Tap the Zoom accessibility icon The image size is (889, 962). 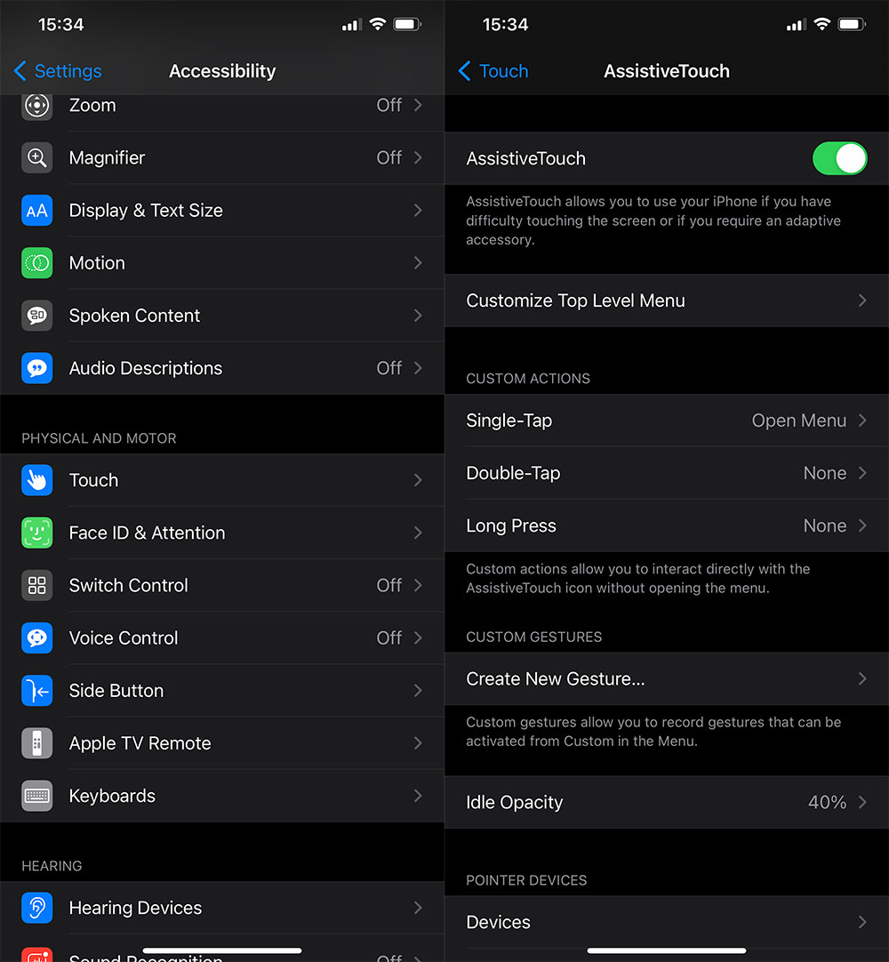click(x=36, y=106)
